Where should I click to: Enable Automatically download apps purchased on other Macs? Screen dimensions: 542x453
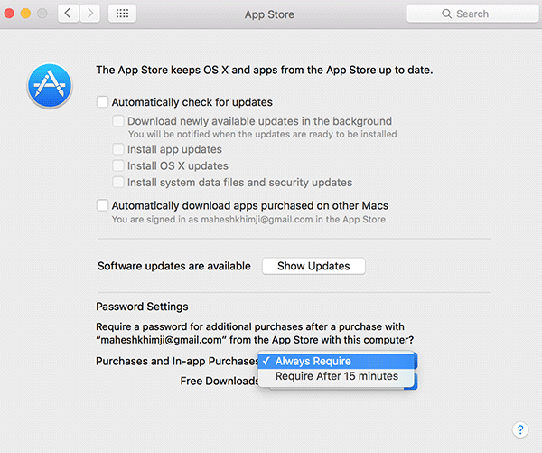point(102,205)
